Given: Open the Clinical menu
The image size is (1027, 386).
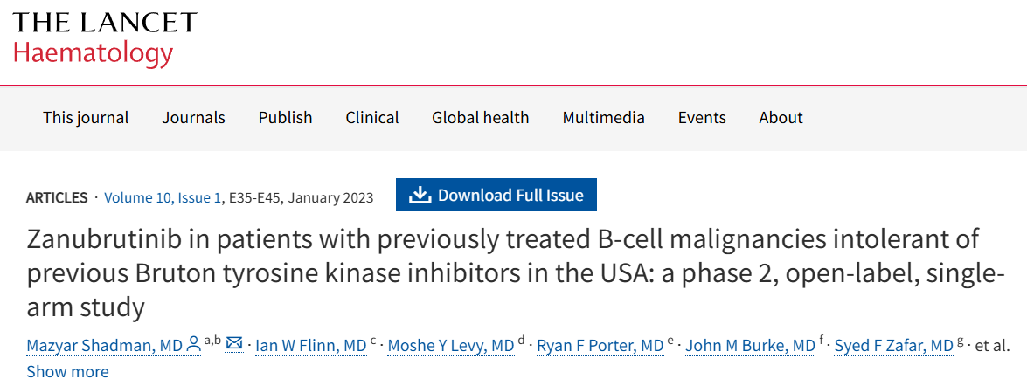Looking at the screenshot, I should point(372,117).
